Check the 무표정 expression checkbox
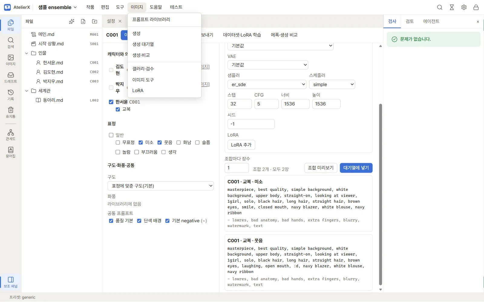The image size is (484, 302). point(118,143)
